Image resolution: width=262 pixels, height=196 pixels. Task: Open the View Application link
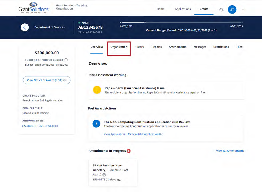[x=114, y=134]
